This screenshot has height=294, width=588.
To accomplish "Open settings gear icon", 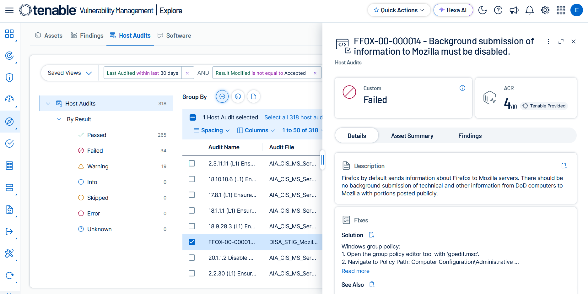I will [545, 10].
